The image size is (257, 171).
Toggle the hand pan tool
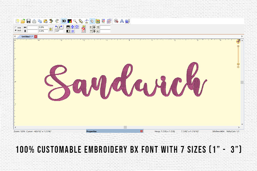tap(92, 21)
